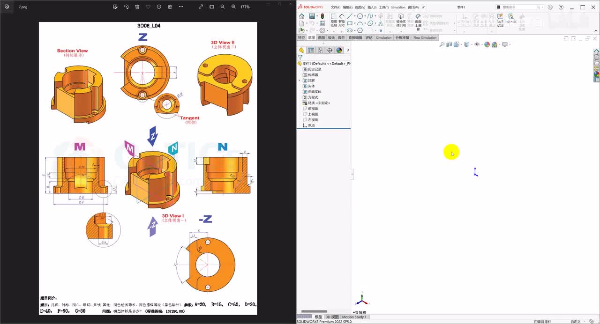Switch to the 直接编辑 ribbon tab
600x324 pixels.
[355, 37]
